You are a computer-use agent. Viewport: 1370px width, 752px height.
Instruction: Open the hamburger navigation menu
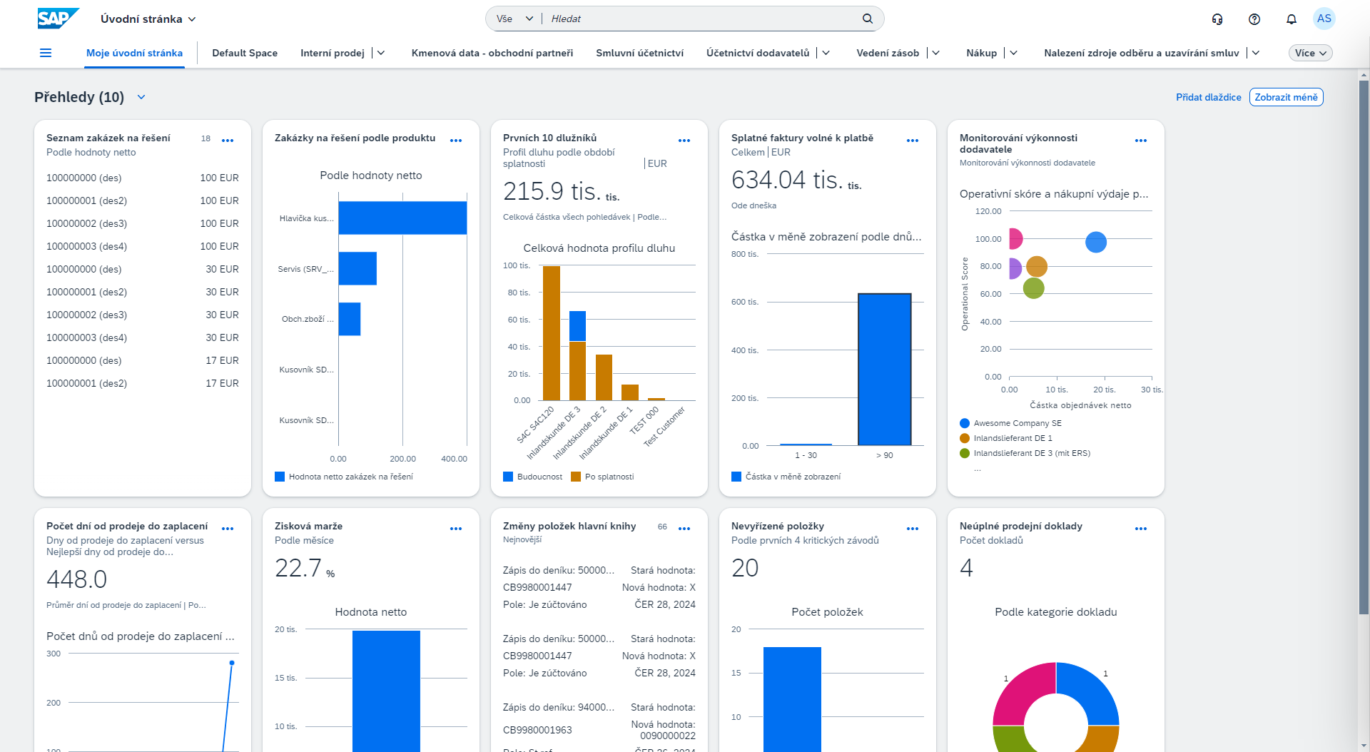[45, 52]
